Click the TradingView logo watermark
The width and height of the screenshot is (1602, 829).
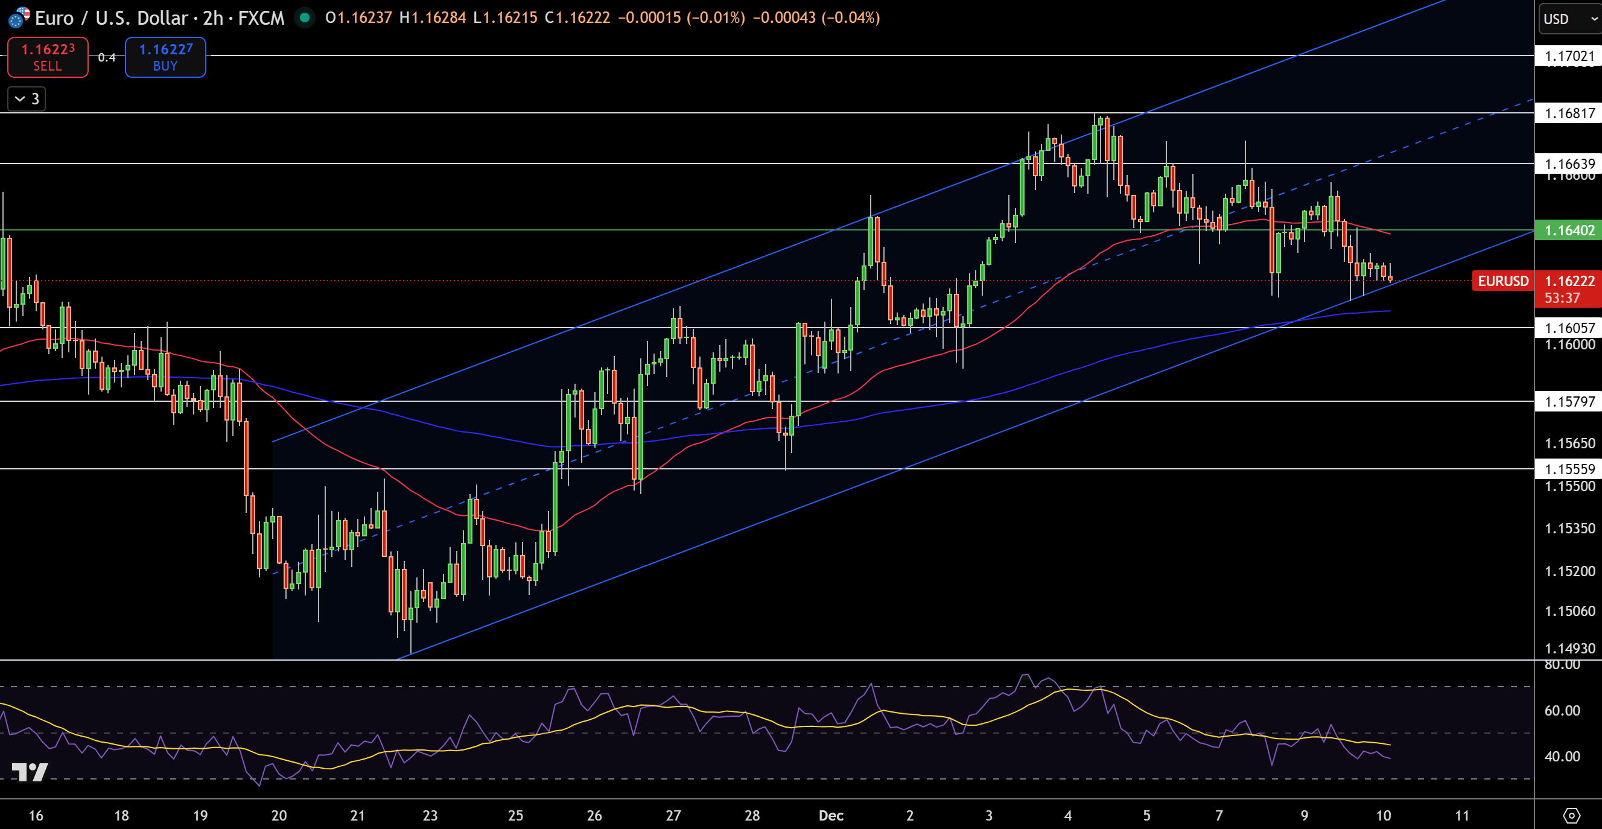29,773
